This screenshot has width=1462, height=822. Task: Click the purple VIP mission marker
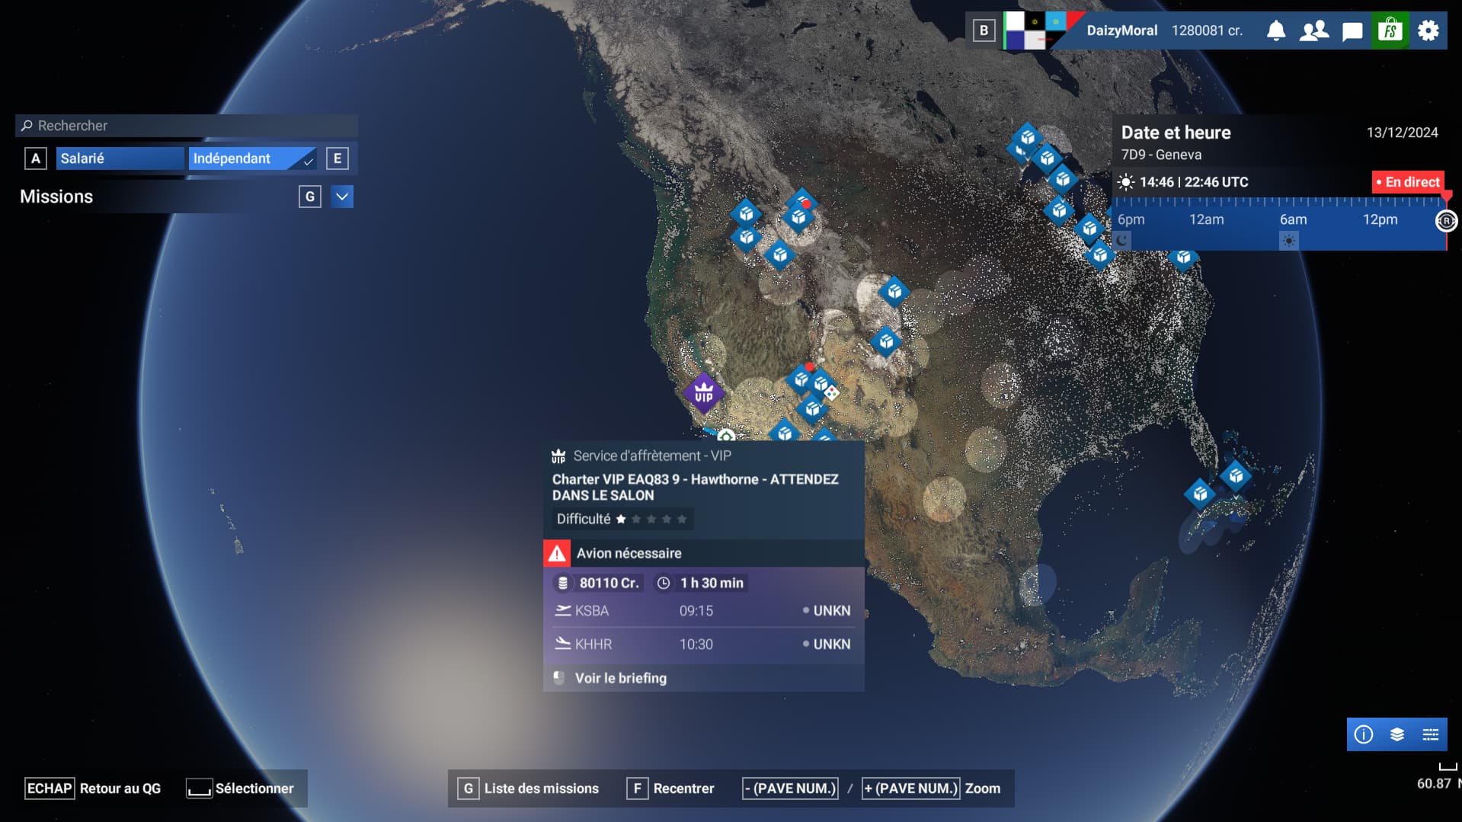pos(704,393)
